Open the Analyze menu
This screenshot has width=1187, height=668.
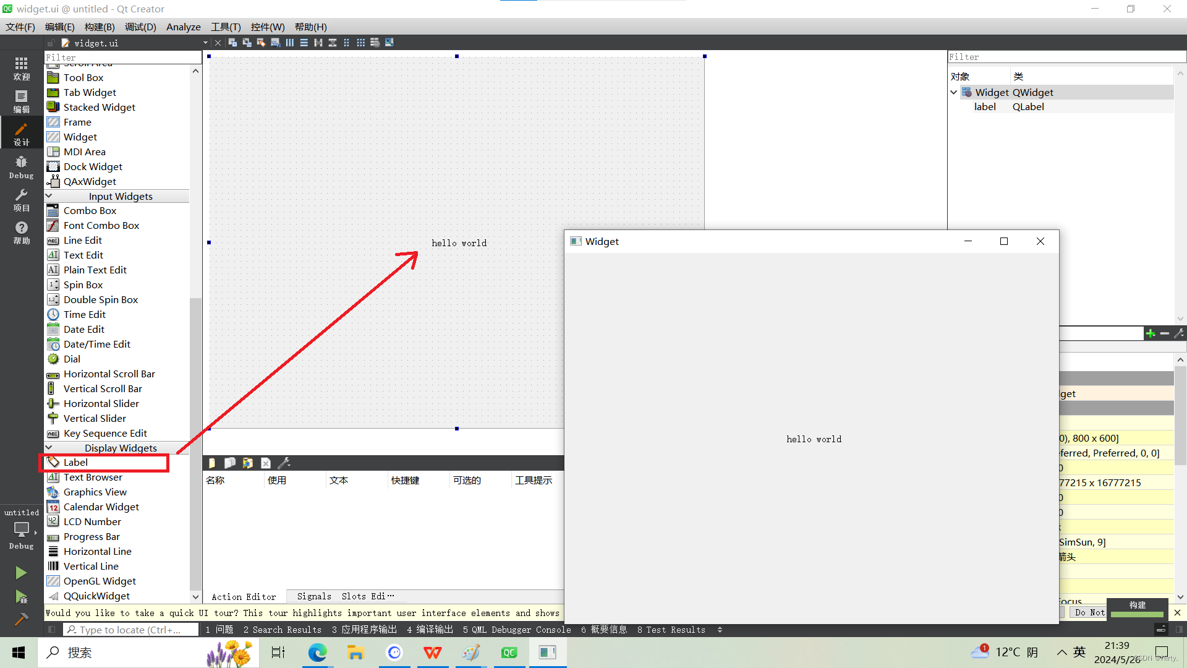(x=184, y=27)
